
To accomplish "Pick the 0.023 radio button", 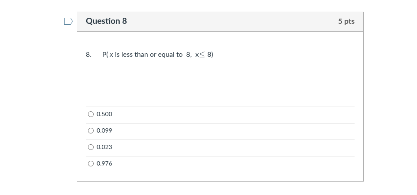I will click(91, 147).
